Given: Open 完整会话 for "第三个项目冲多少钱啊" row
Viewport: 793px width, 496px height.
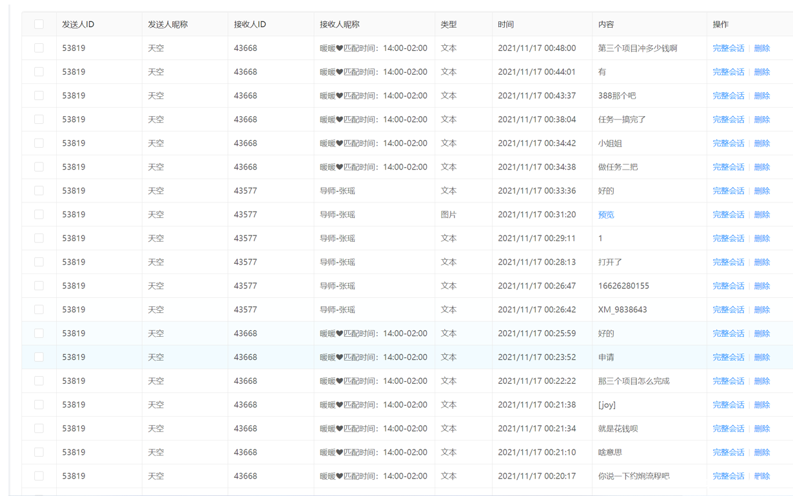Looking at the screenshot, I should point(728,48).
